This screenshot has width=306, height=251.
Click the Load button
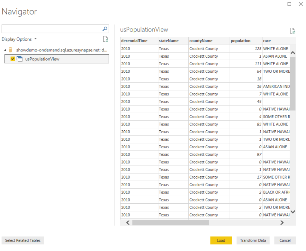[x=221, y=240]
